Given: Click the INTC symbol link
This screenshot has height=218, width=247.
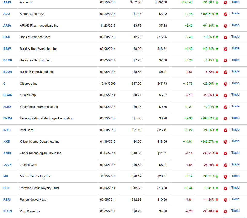Looking at the screenshot, I should coord(7,130).
